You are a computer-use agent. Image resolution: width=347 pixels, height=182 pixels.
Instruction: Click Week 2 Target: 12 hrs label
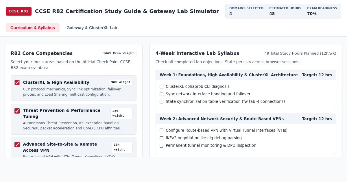pos(317,119)
